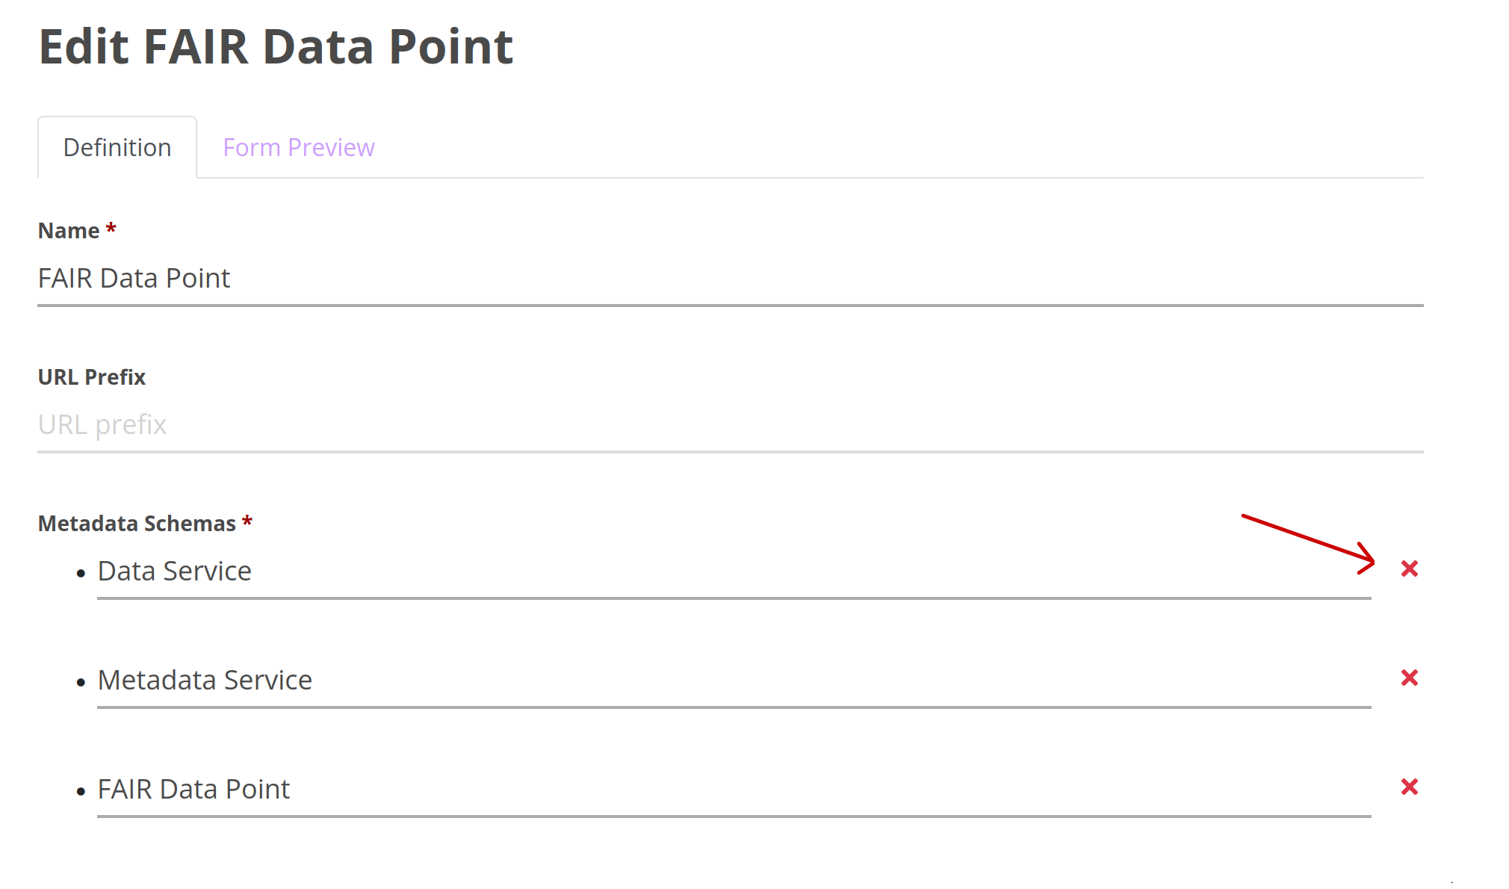Click the required asterisk beside Name
Viewport: 1509px width, 889px height.
click(111, 228)
